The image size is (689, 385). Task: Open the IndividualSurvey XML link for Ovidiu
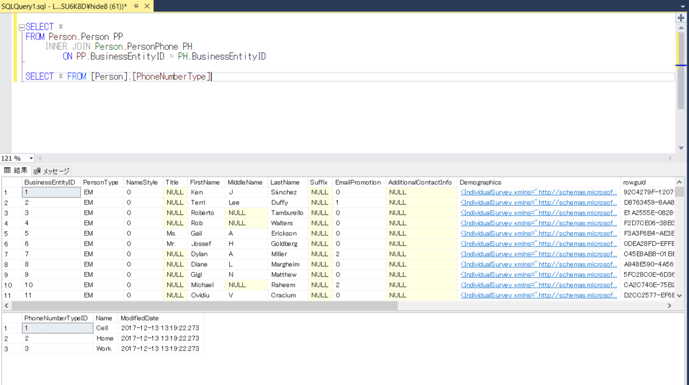pyautogui.click(x=539, y=296)
